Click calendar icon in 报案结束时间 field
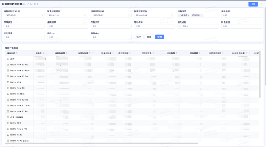The width and height of the screenshot is (266, 147). pyautogui.click(x=172, y=15)
